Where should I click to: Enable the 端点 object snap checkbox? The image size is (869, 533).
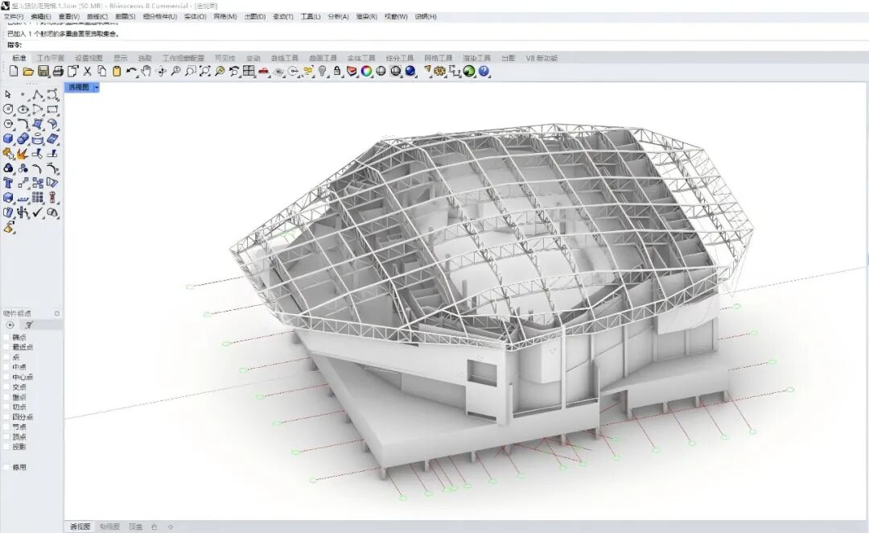pos(8,337)
